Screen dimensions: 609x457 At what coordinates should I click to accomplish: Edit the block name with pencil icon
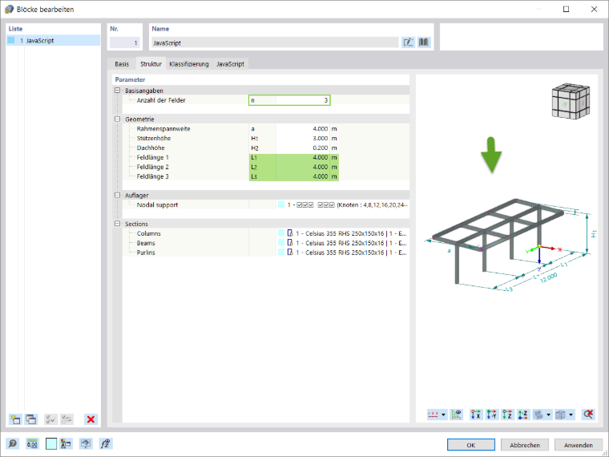pos(408,42)
